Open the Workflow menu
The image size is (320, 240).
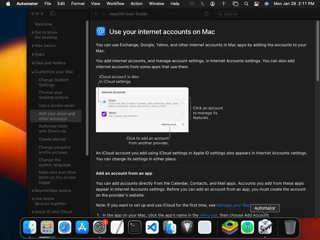pos(115,3)
